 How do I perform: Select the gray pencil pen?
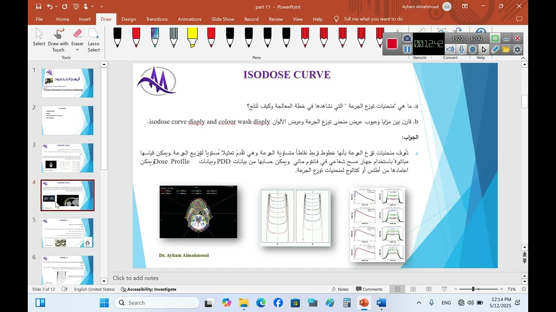tap(173, 37)
